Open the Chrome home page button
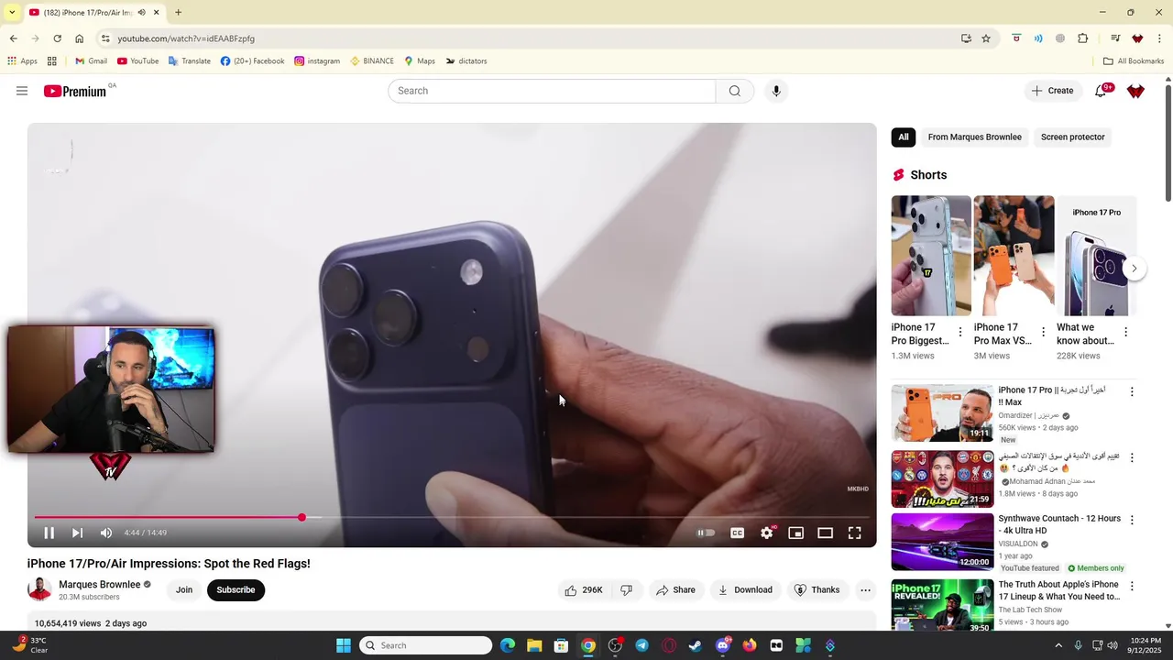The image size is (1173, 660). coord(79,38)
